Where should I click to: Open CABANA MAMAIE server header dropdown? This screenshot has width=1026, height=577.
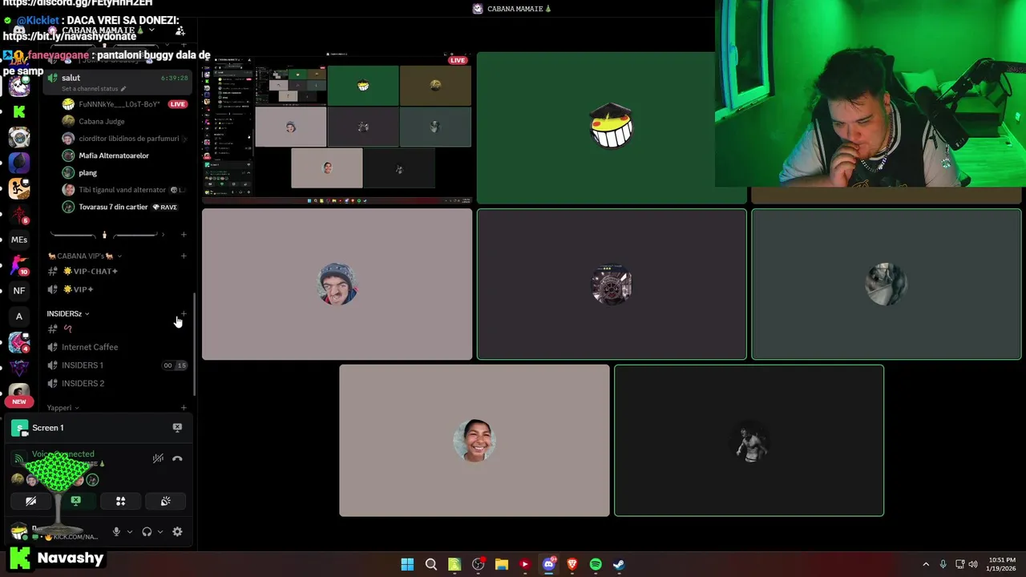(x=103, y=30)
